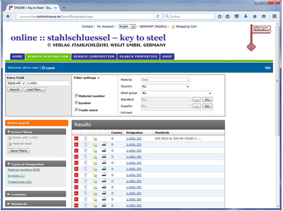283x211 pixels.
Task: Open 1.4301 (D) link with DIN 5512-3 standards
Action: (134, 139)
